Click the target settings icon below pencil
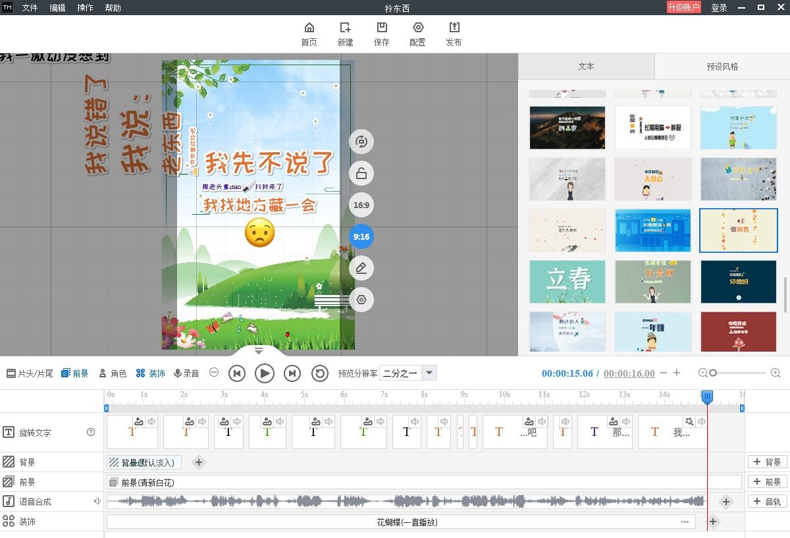Screen dimensions: 790x538 (x=361, y=300)
